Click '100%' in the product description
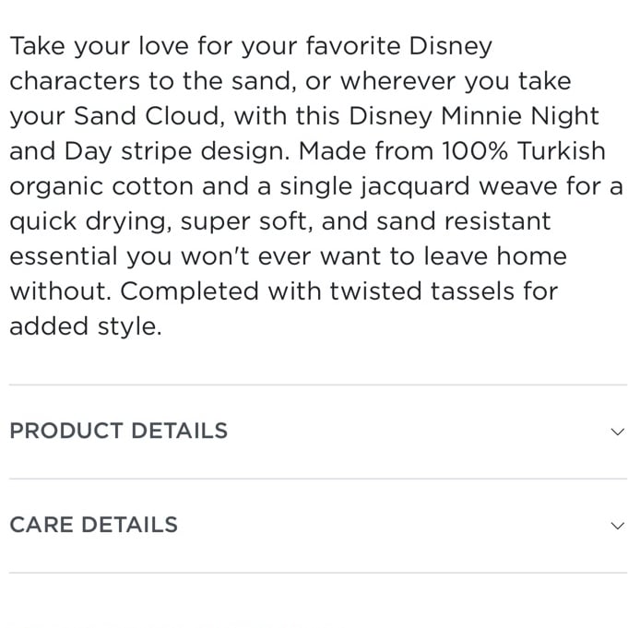Viewport: 628px width, 628px height. [x=475, y=151]
